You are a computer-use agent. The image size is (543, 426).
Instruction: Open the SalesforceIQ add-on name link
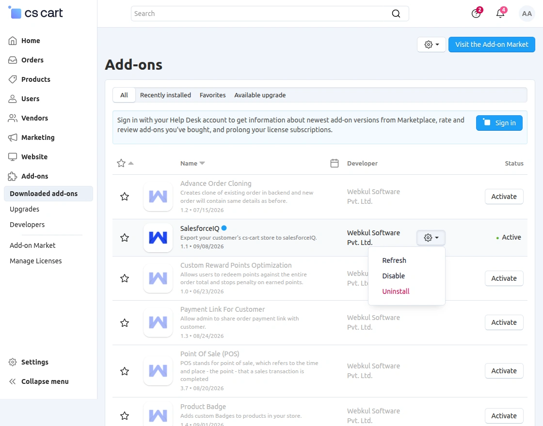(x=200, y=228)
